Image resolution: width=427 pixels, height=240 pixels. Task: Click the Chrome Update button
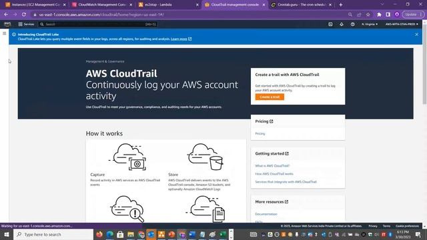point(413,15)
